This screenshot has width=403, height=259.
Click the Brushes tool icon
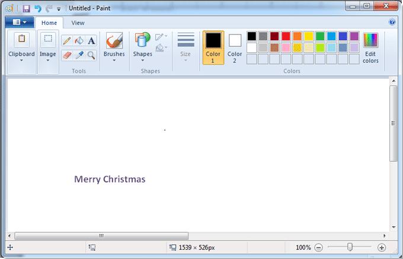pos(114,40)
